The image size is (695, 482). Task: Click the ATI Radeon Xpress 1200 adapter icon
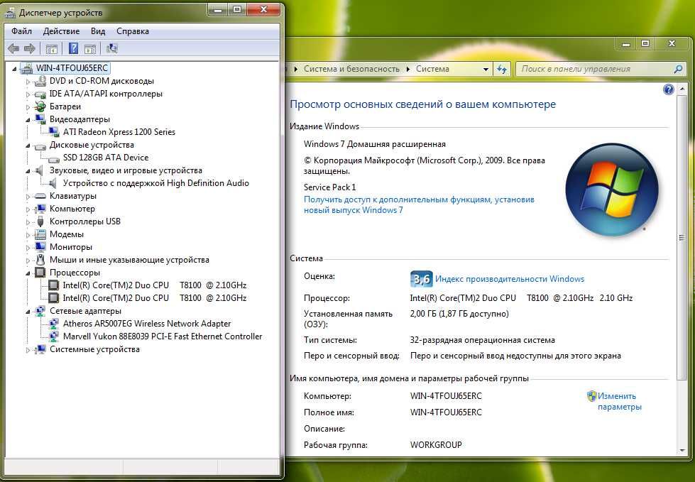[54, 132]
